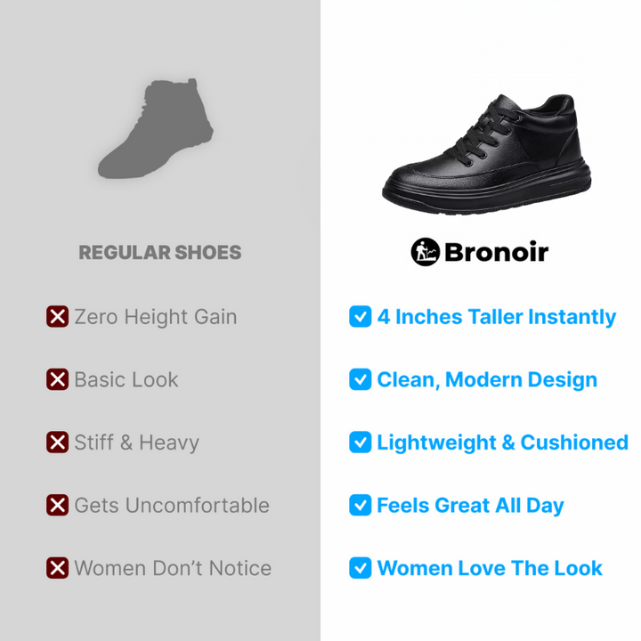Click the red X icon beside Gets Uncomfortable
This screenshot has width=641, height=641.
[x=57, y=505]
